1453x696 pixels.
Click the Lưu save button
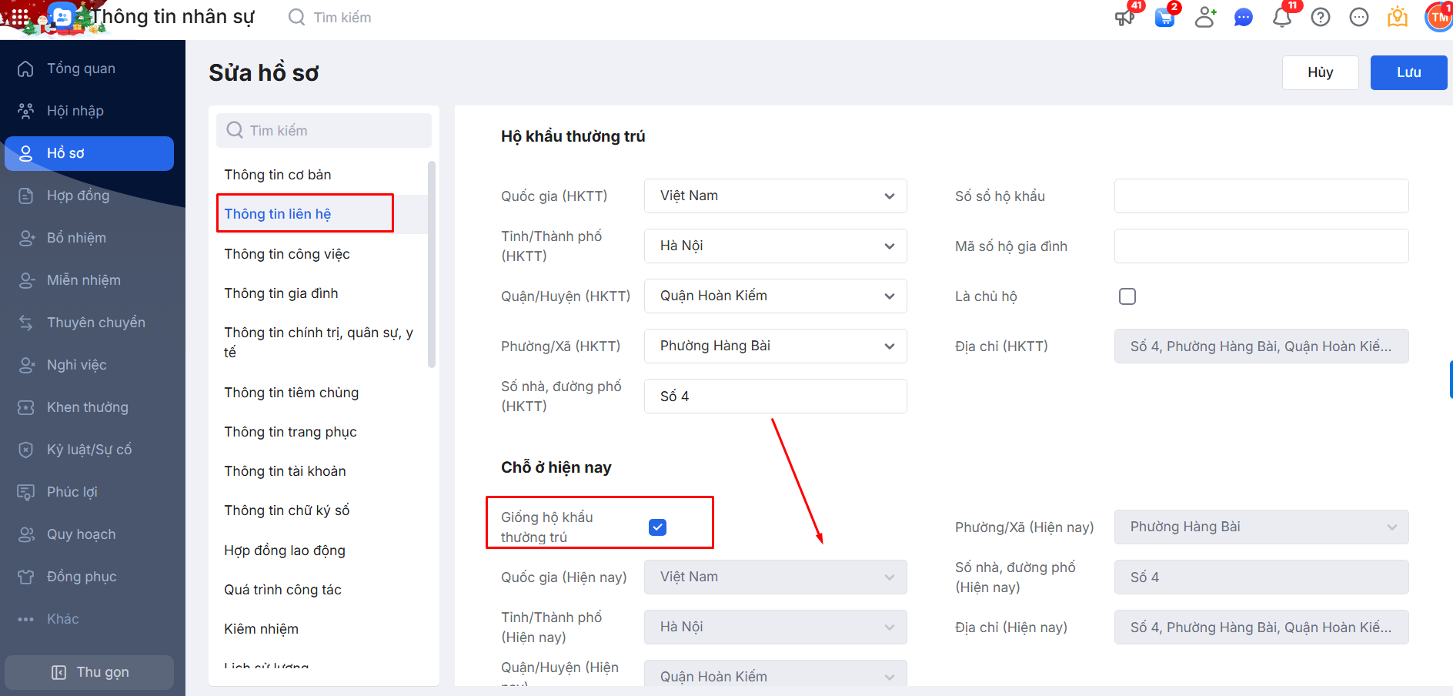[1408, 72]
